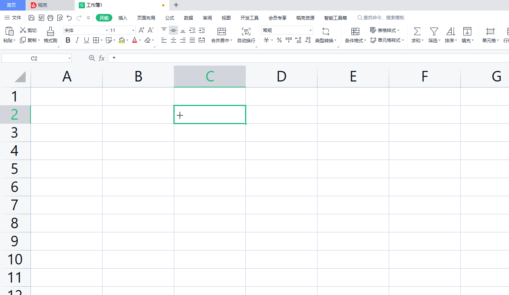The height and width of the screenshot is (295, 509).
Task: Expand the number format dropdown (常规)
Action: click(x=310, y=31)
